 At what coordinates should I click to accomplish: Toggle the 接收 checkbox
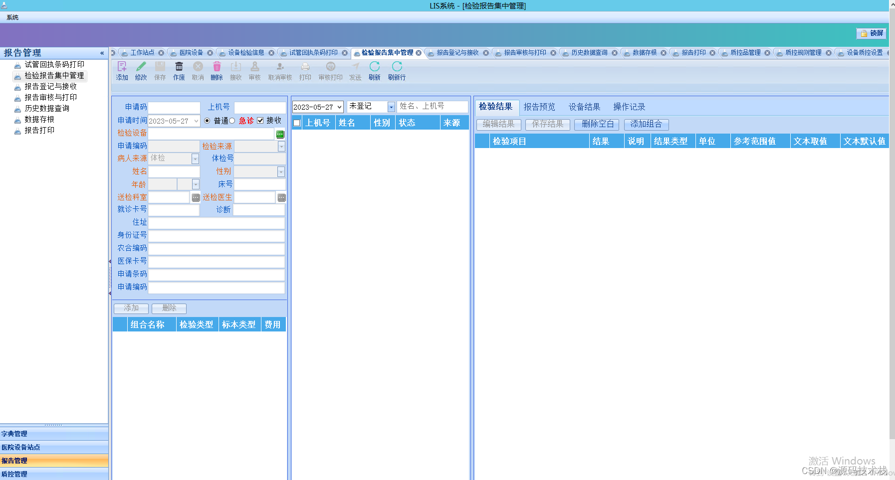(x=260, y=121)
